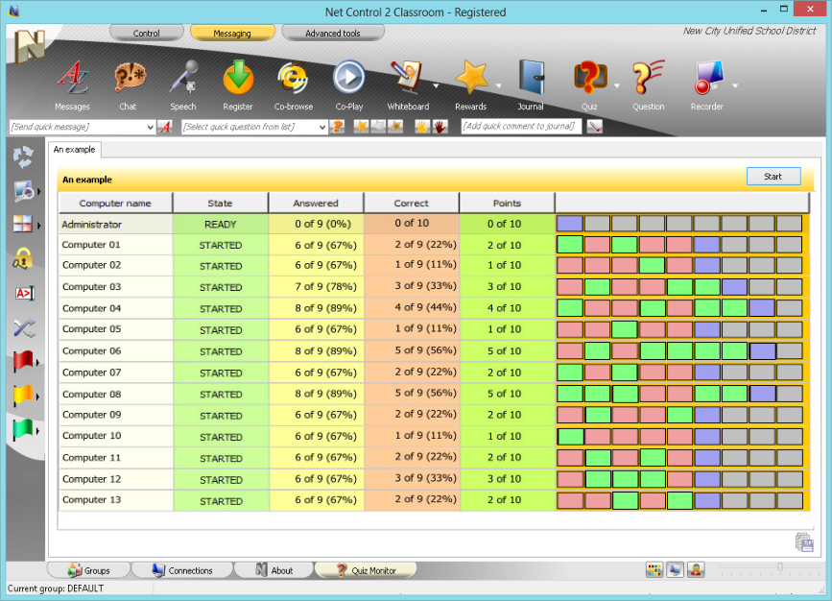Click the save report icon bottom right
Viewport: 832px width, 601px height.
click(804, 542)
